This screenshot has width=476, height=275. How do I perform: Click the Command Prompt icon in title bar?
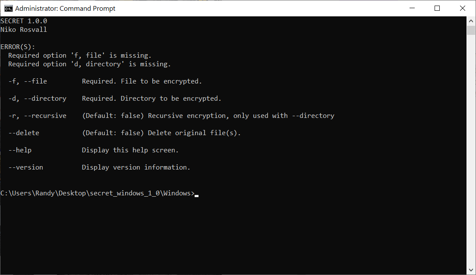tap(8, 8)
